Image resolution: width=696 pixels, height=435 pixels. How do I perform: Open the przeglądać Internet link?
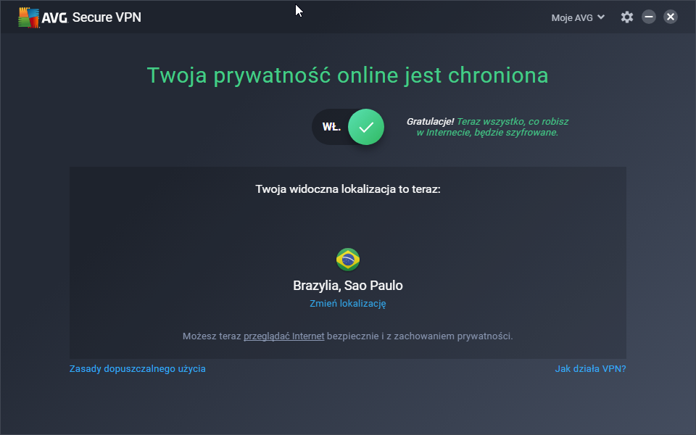click(283, 336)
